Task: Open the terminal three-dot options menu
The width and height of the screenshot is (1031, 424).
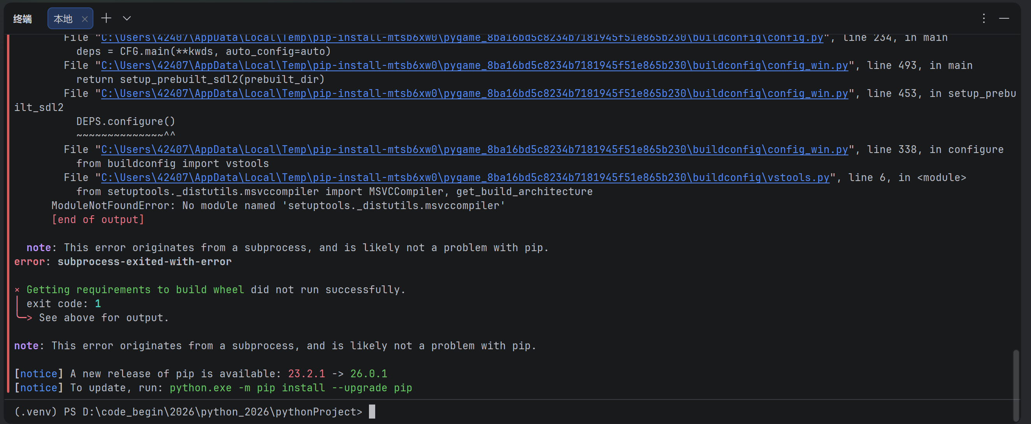Action: coord(984,18)
